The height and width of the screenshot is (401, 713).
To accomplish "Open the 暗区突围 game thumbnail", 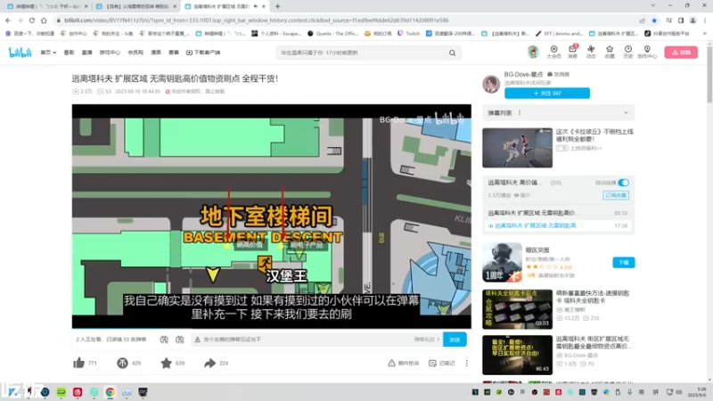I will (x=502, y=262).
